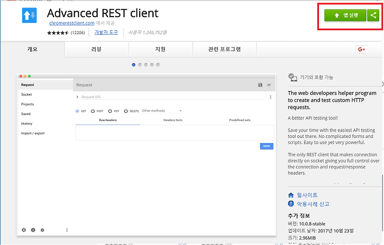
Task: Open the 웹사이트 link
Action: (x=307, y=195)
